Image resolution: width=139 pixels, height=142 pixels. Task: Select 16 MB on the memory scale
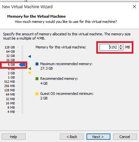tap(11, 103)
